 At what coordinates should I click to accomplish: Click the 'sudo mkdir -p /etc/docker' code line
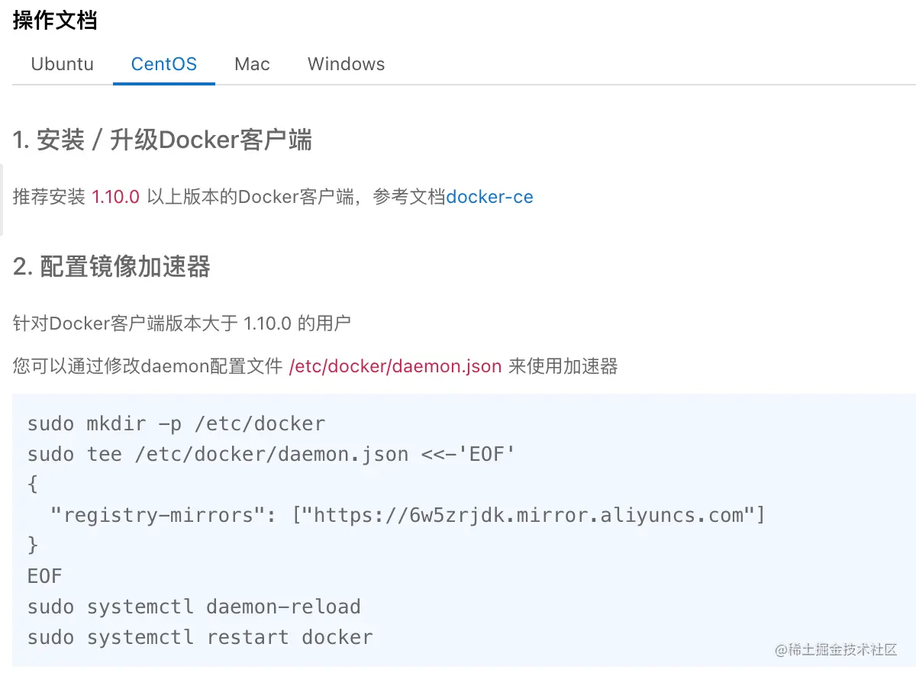point(176,423)
